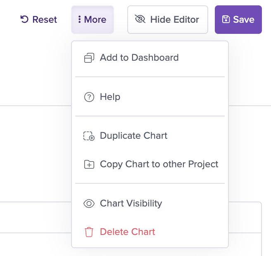The image size is (271, 256).
Task: Click the Reset text button
Action: pos(45,19)
